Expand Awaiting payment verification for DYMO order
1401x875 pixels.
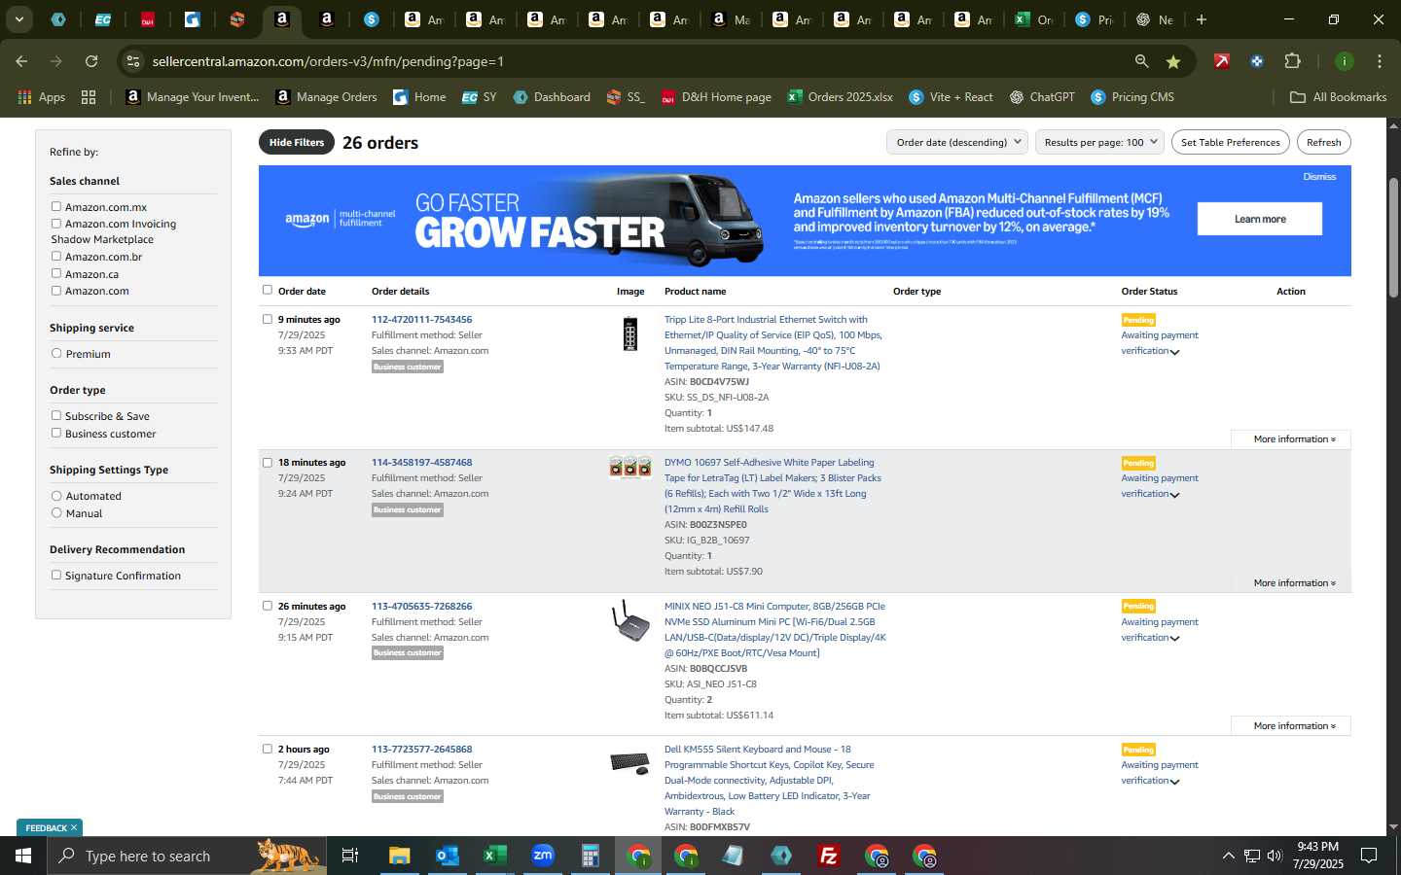1174,495
